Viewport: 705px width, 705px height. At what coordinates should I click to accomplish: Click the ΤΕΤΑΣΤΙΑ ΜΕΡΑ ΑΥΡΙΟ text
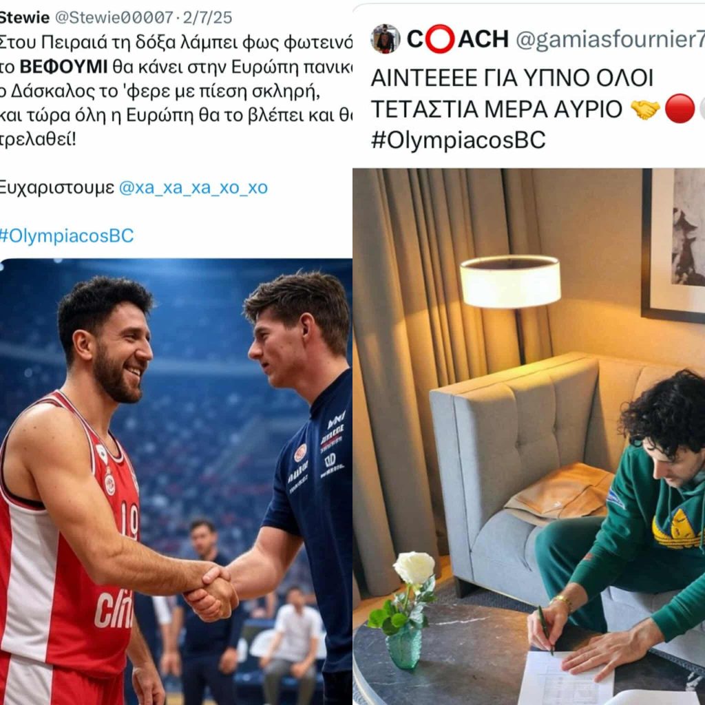(x=497, y=109)
